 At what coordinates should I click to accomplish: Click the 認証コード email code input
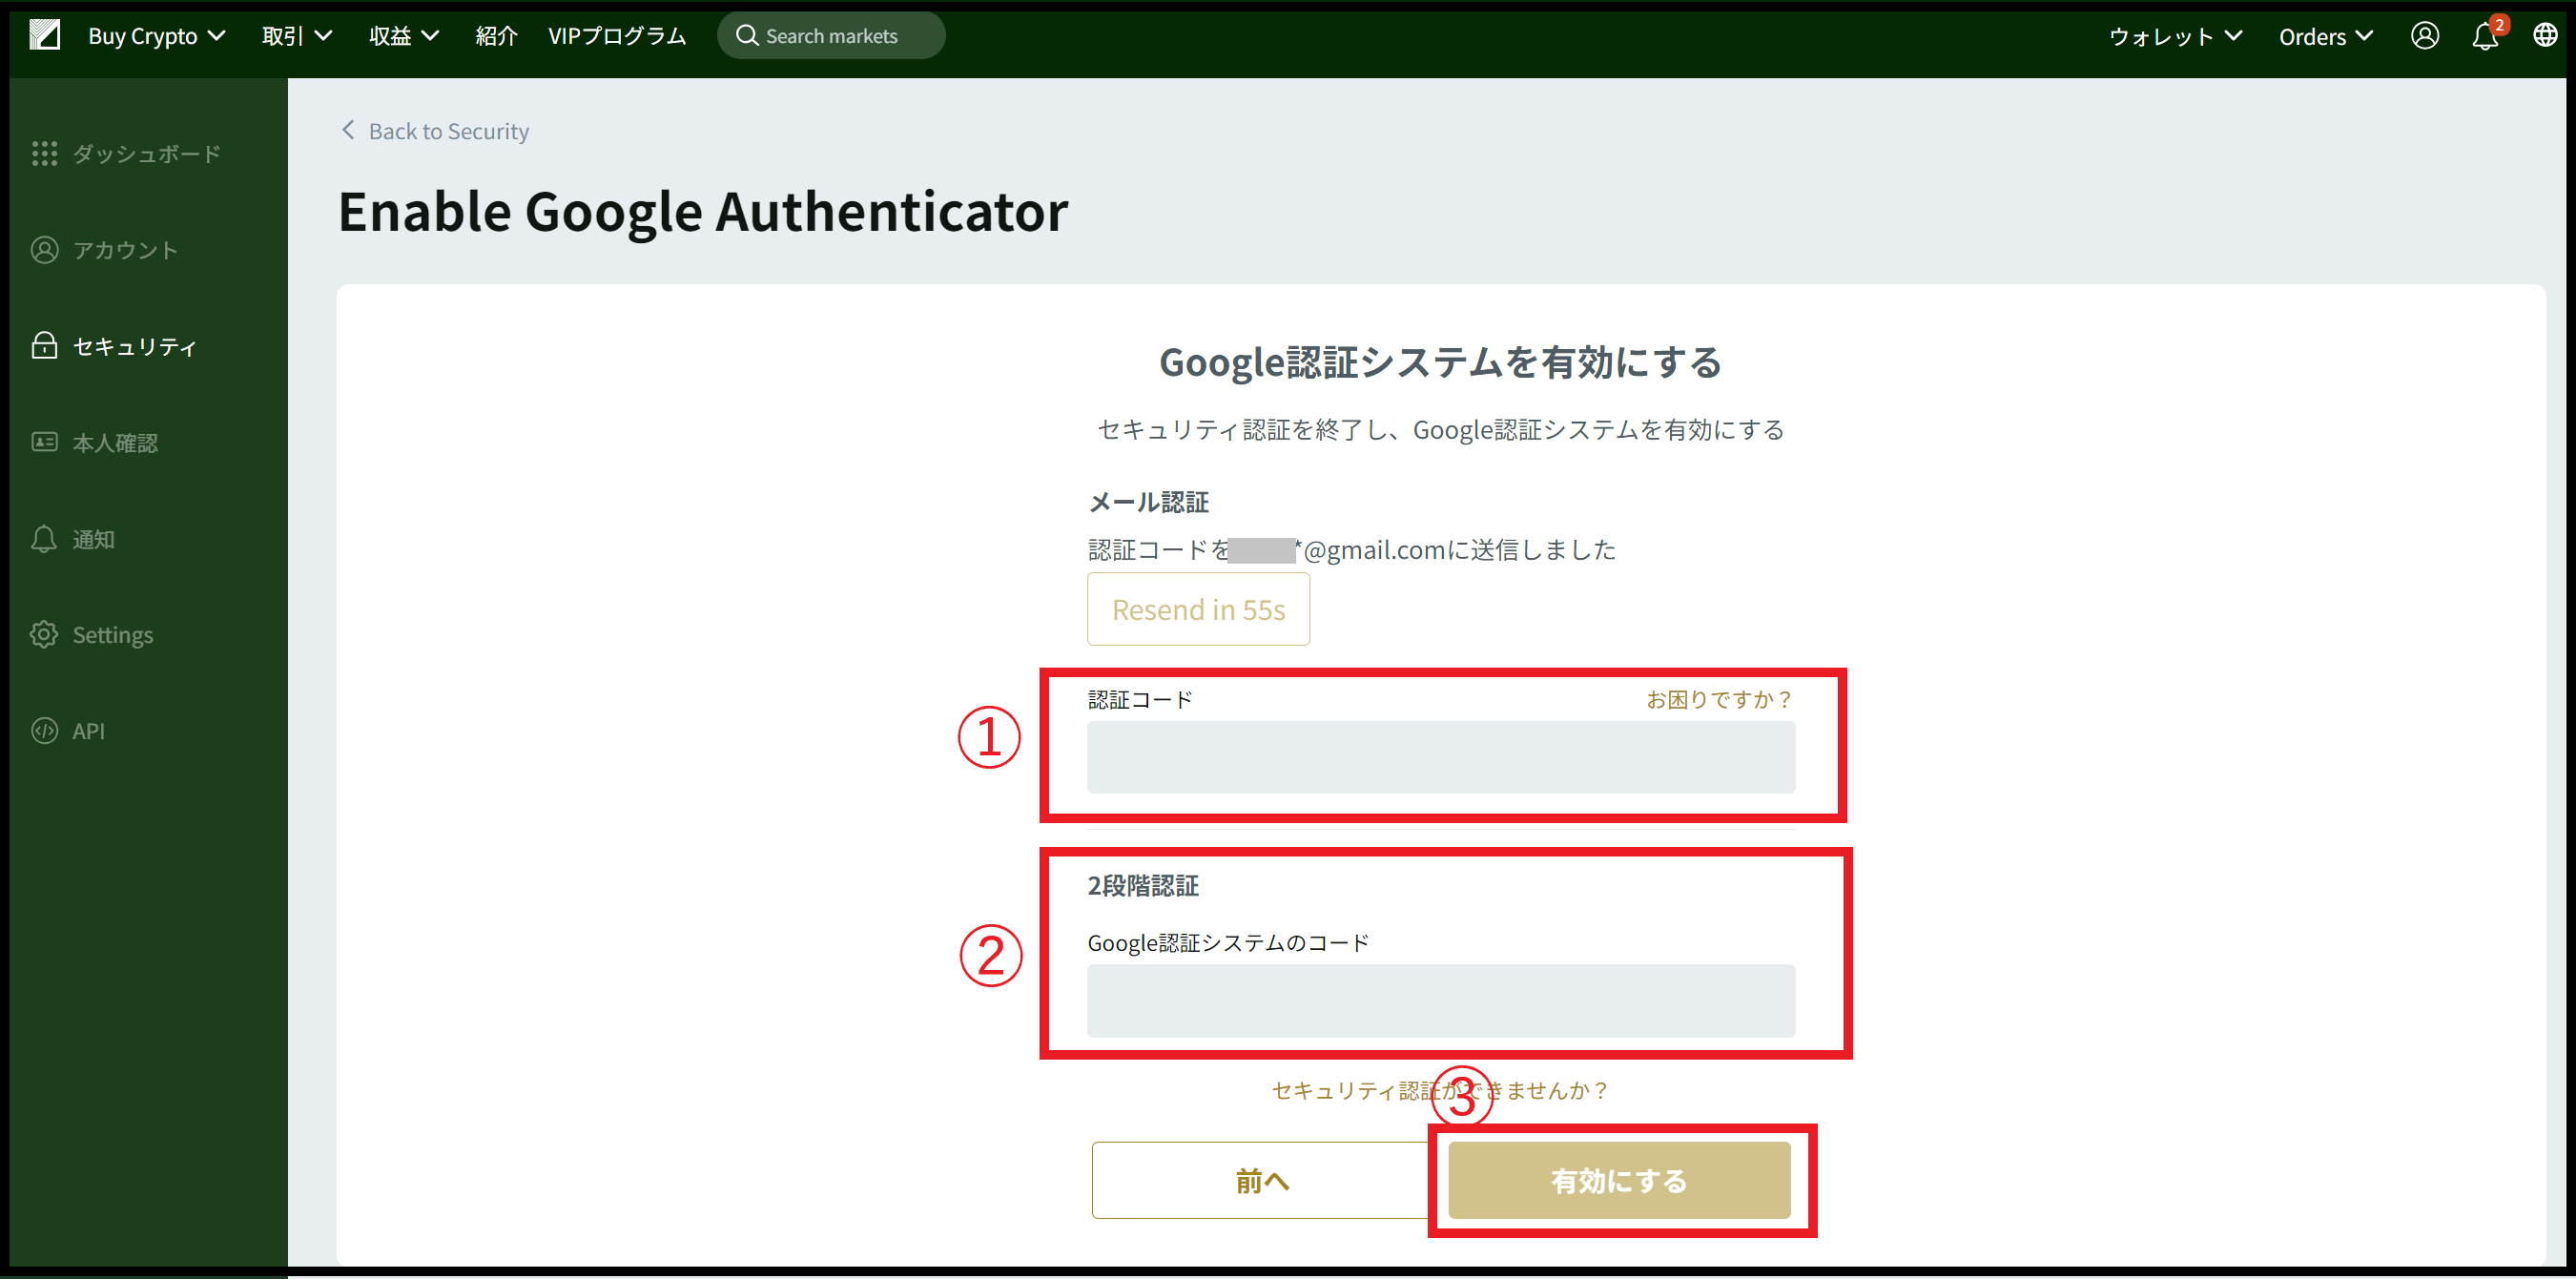(1440, 757)
